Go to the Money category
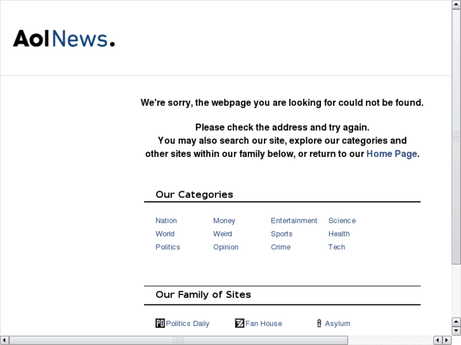461x345 pixels. pos(224,220)
